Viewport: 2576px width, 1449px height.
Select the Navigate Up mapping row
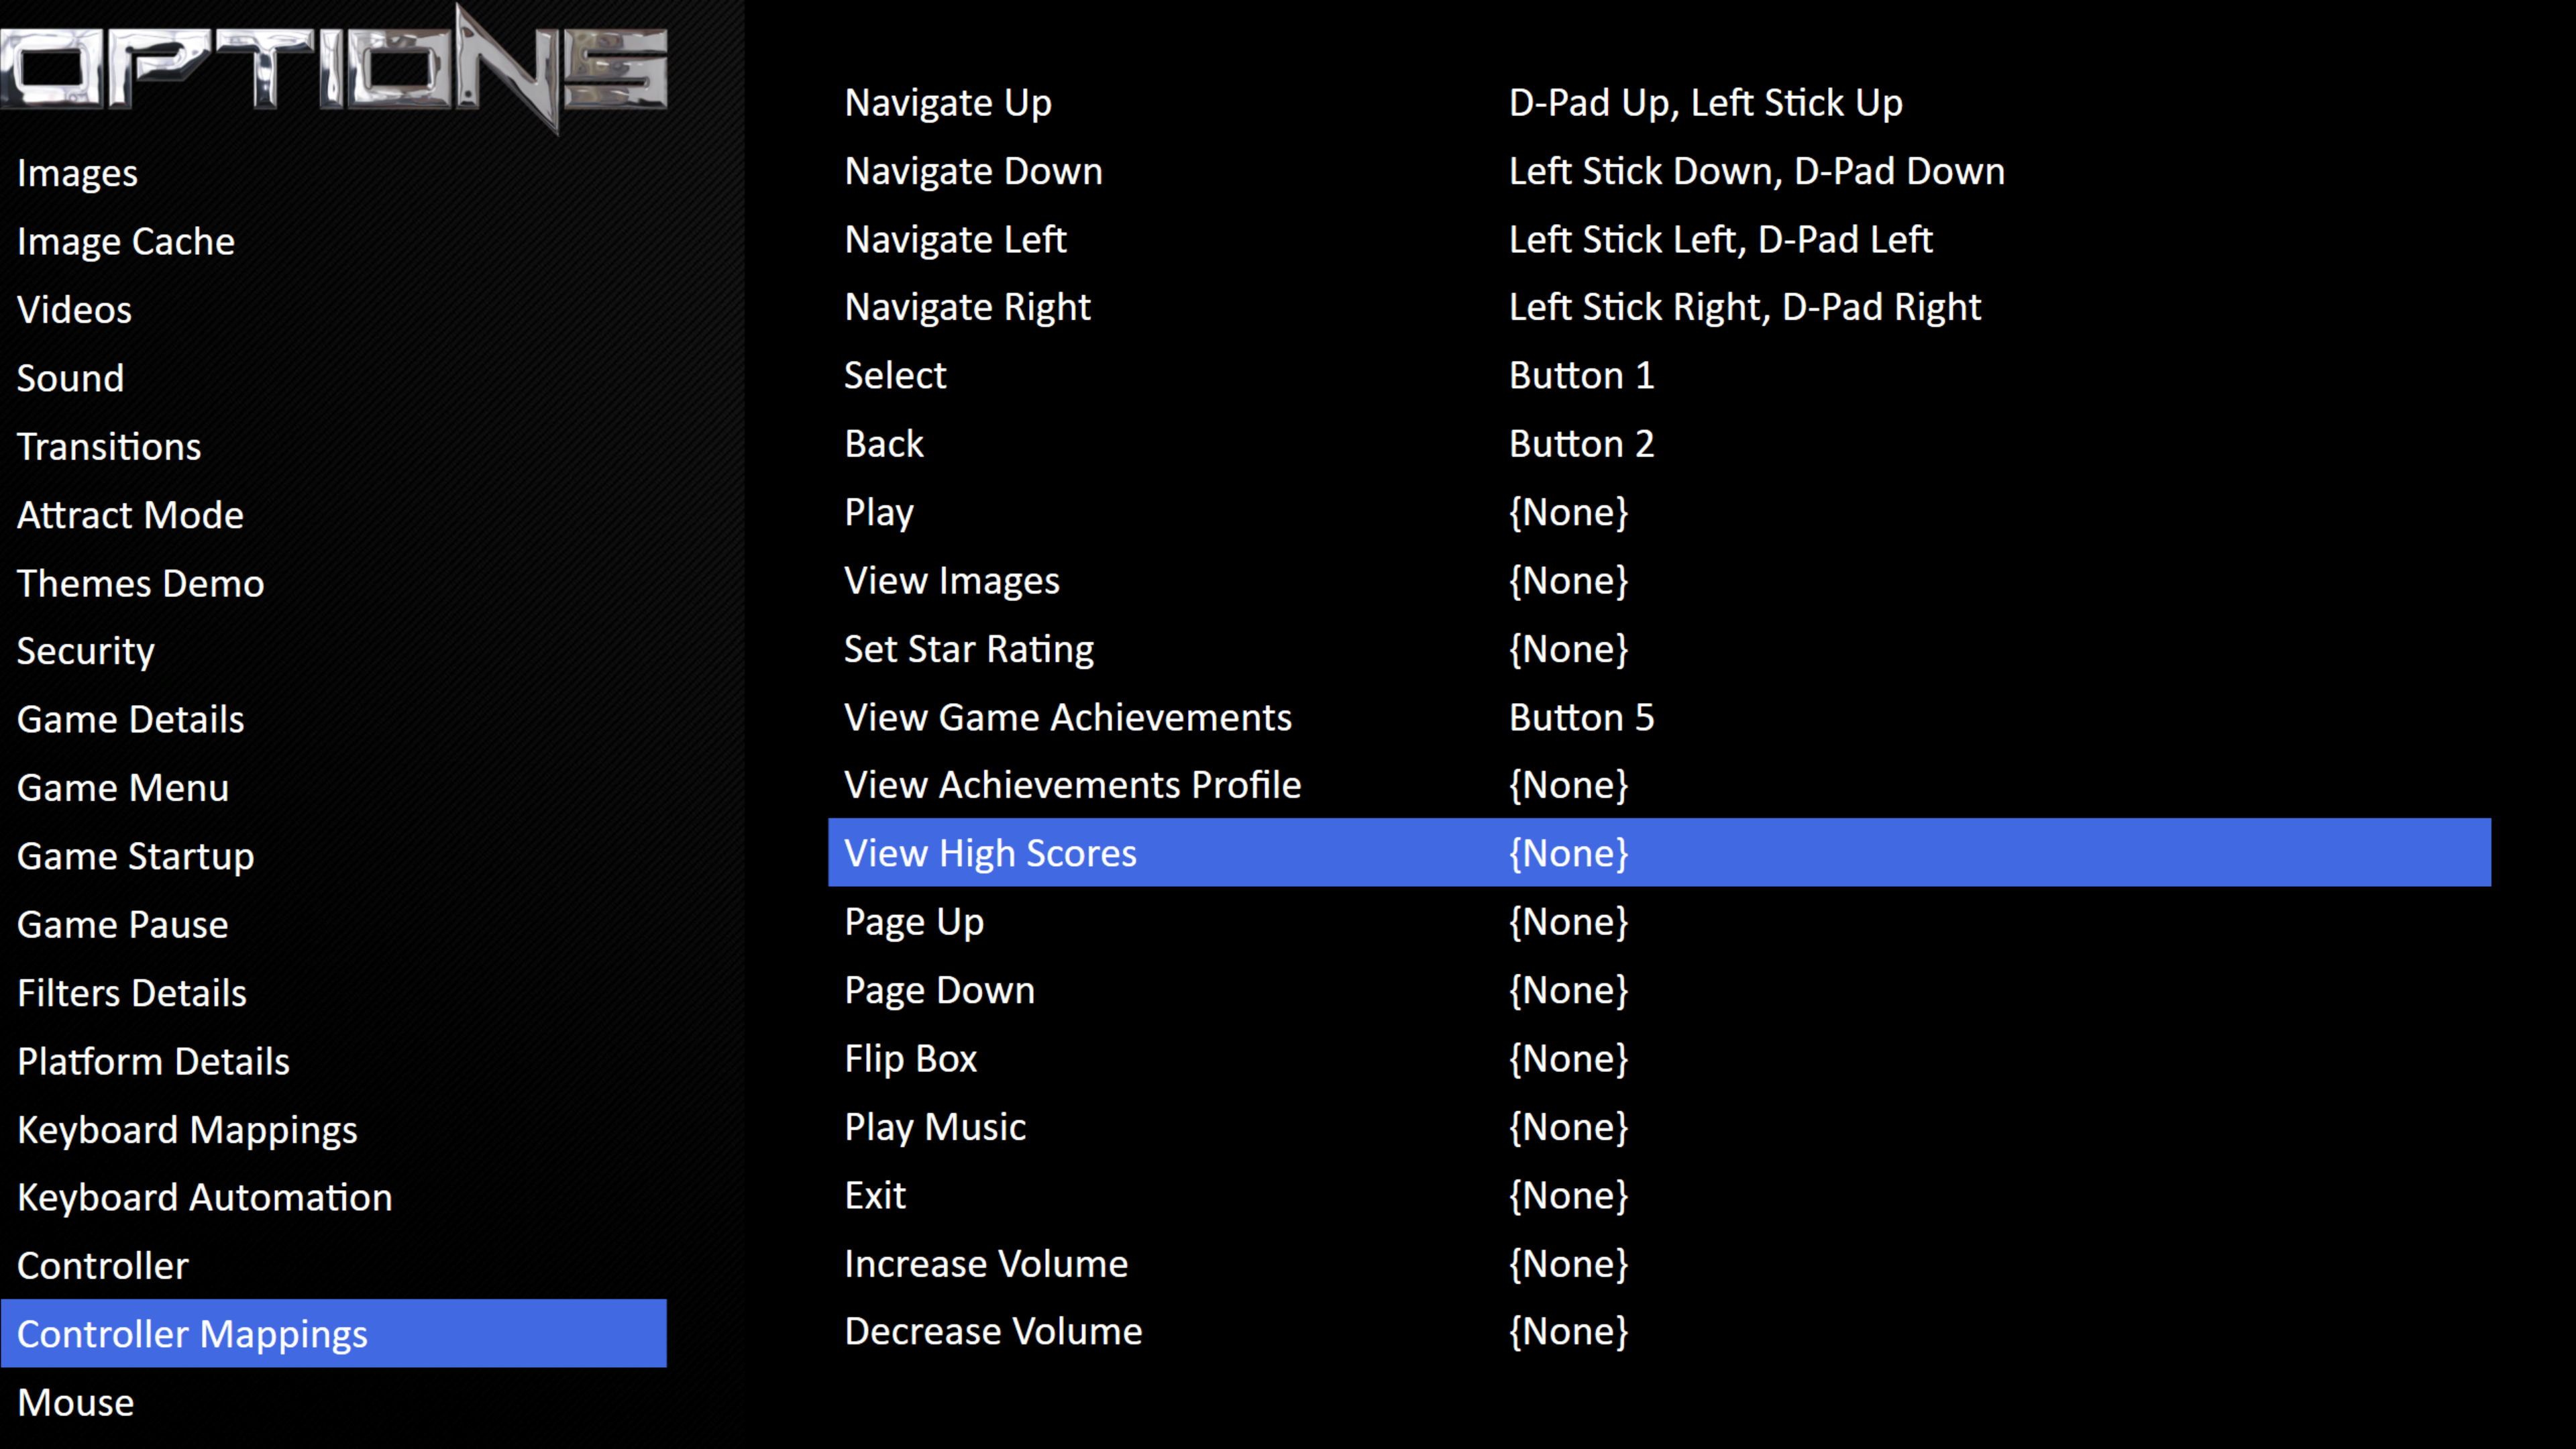[1660, 102]
